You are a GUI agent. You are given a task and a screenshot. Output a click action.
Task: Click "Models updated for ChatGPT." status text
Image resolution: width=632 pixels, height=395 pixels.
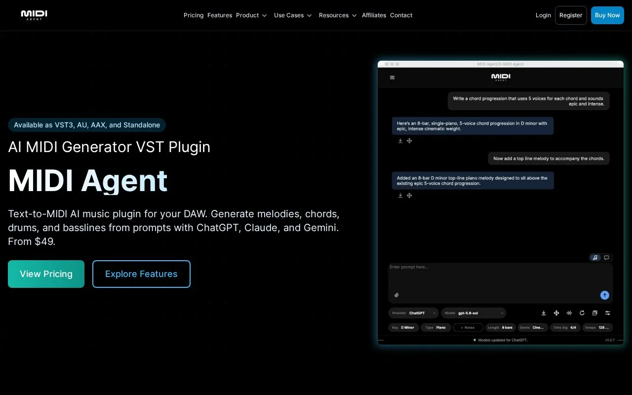point(503,340)
